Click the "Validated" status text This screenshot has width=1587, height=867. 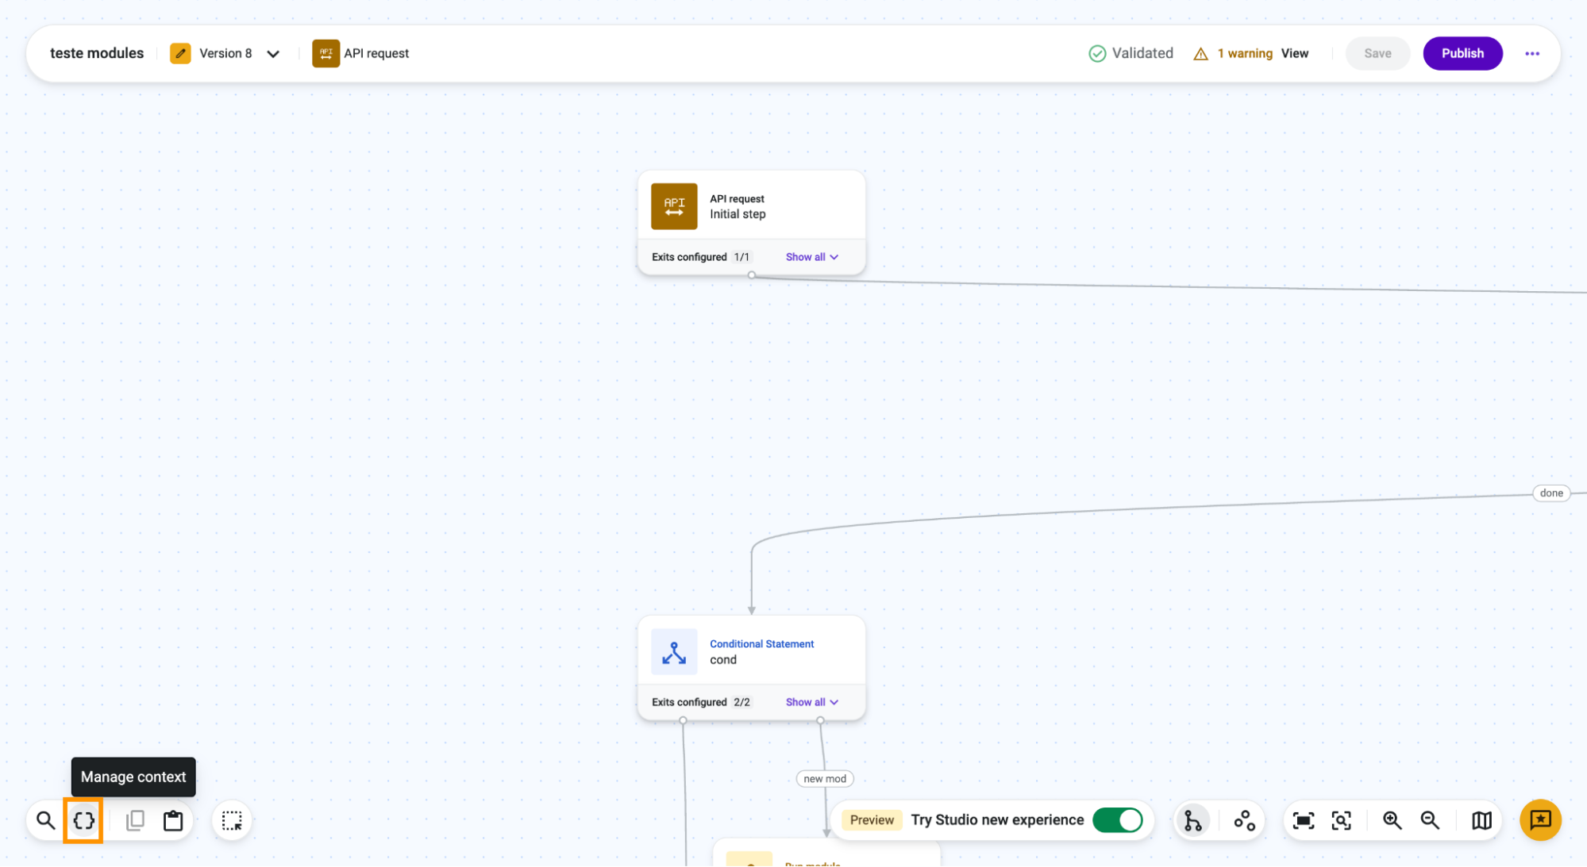pyautogui.click(x=1142, y=53)
